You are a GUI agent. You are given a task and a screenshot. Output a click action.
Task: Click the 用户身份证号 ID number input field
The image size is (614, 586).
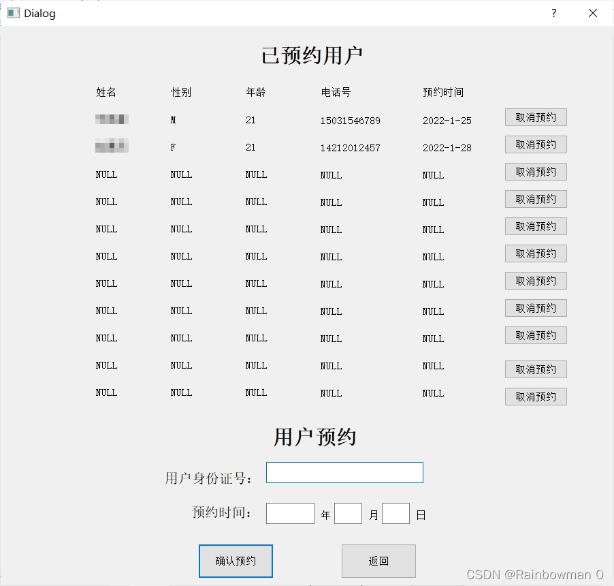[344, 472]
